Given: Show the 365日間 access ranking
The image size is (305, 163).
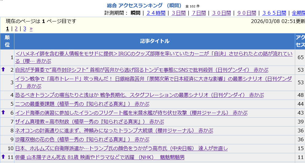Looking at the screenshot, I should (274, 13).
